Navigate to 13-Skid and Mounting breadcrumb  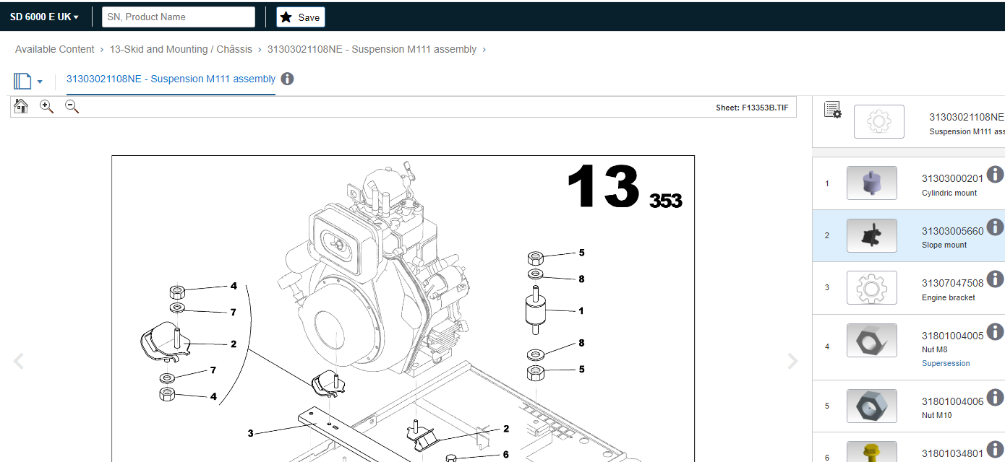(181, 49)
